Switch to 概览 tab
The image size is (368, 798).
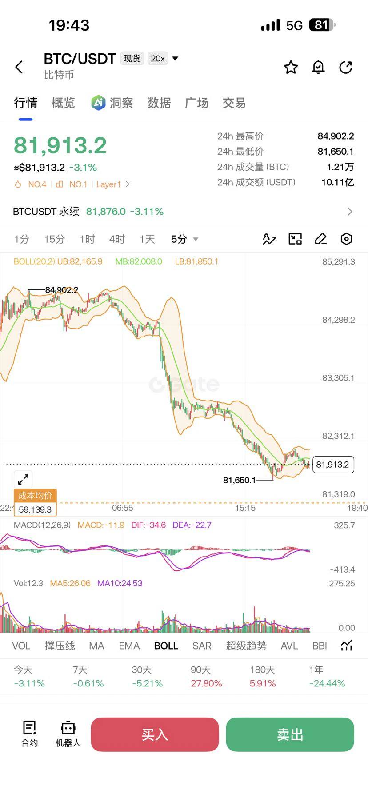(63, 103)
